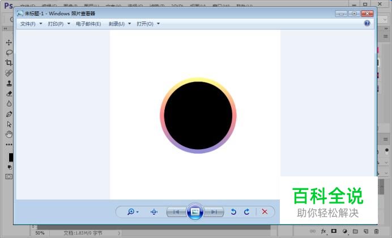Select the Healing Brush tool in Photoshop

(x=8, y=73)
